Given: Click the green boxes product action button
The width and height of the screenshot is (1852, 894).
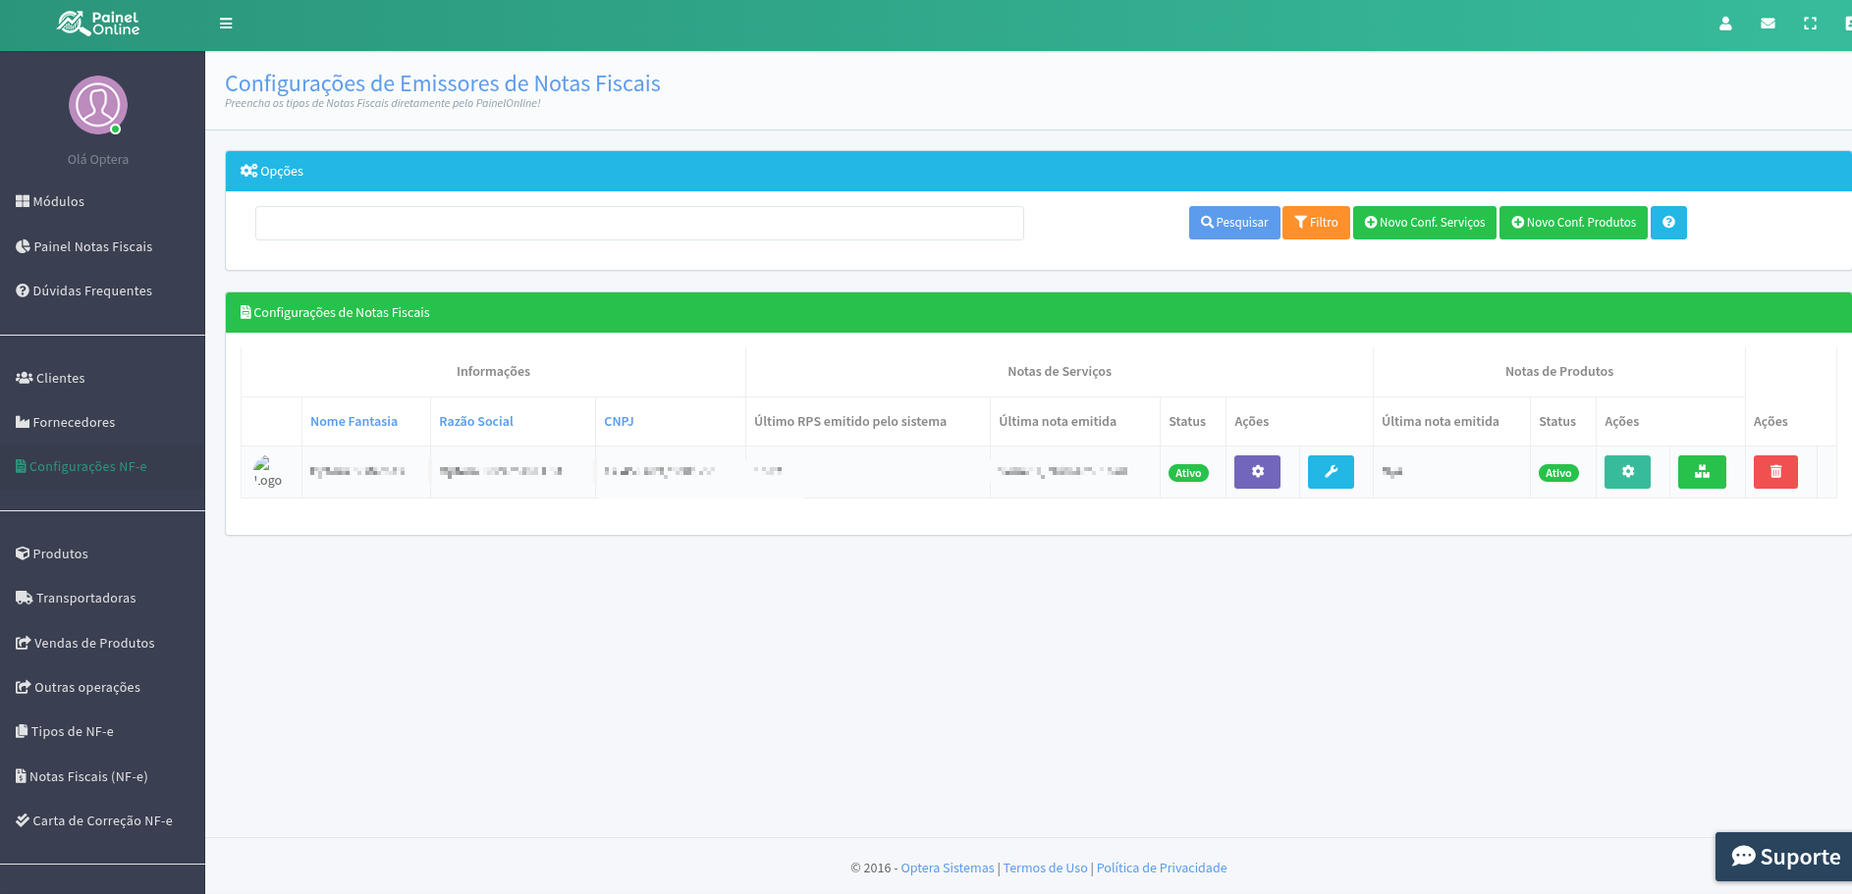Looking at the screenshot, I should (1702, 472).
